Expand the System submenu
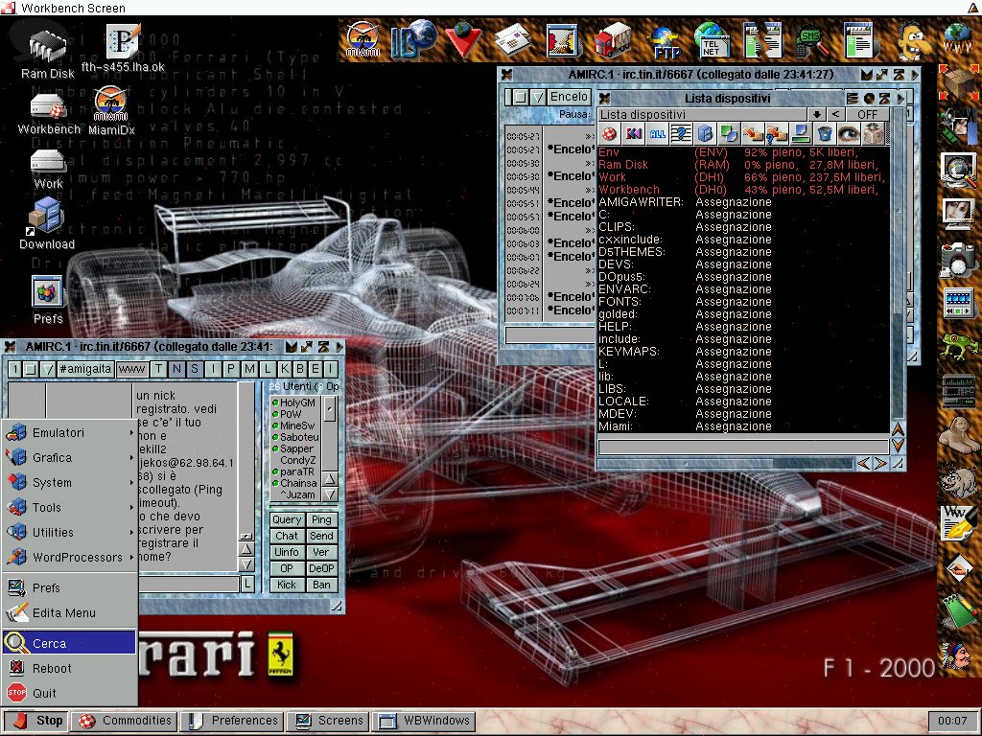The height and width of the screenshot is (736, 982). (69, 483)
